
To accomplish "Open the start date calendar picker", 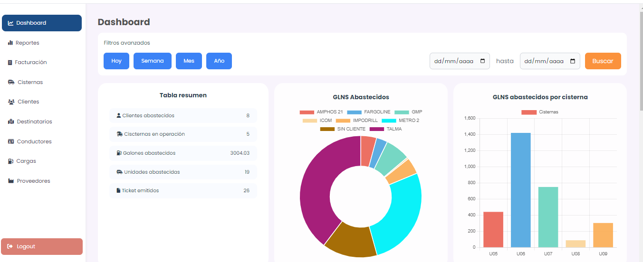I will tap(483, 61).
